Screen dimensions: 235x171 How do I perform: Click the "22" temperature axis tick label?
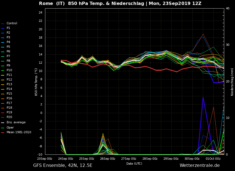click(x=40, y=21)
